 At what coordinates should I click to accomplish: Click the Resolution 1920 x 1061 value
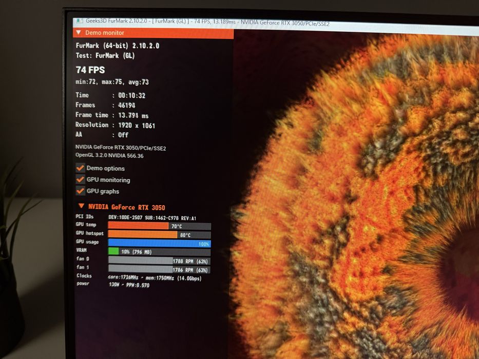[x=137, y=126]
